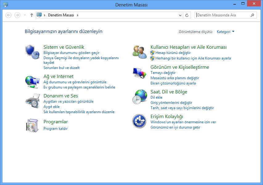The height and width of the screenshot is (185, 263).
Task: Click the Control Panel icon in address bar
Action: tap(39, 15)
